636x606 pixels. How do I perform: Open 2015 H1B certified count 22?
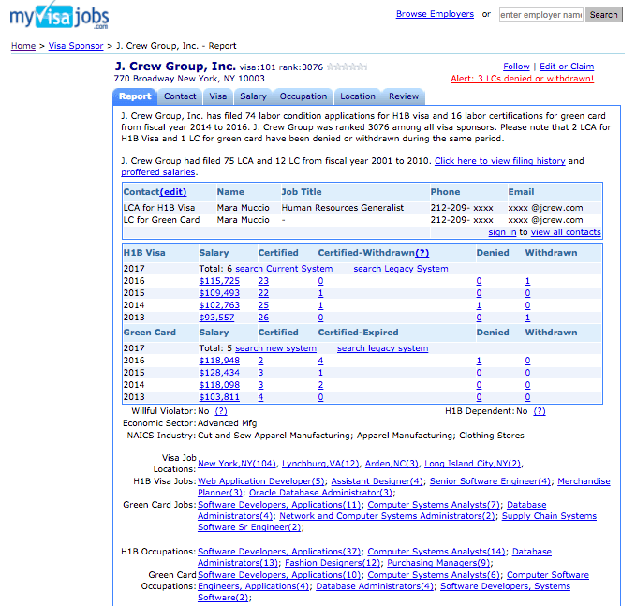(263, 293)
